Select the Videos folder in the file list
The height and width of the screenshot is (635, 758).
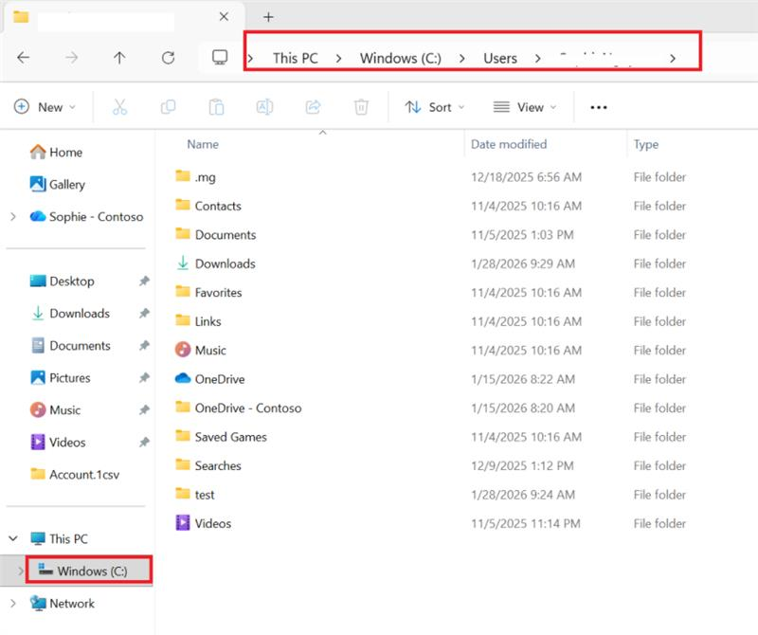pyautogui.click(x=203, y=524)
